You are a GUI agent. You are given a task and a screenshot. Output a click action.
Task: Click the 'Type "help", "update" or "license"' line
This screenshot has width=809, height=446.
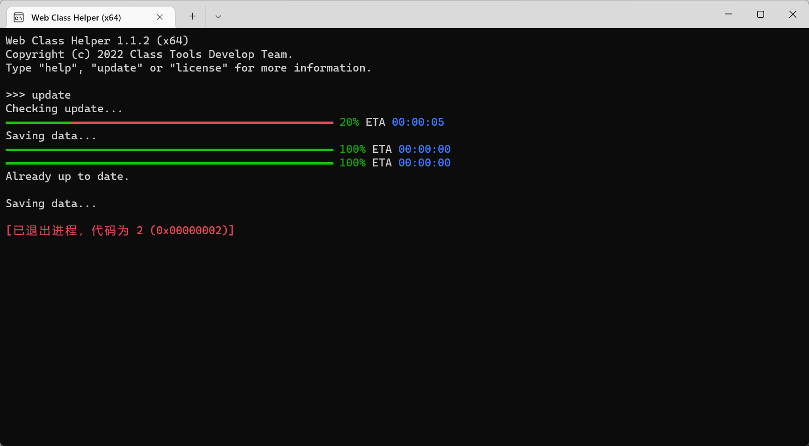(x=188, y=68)
